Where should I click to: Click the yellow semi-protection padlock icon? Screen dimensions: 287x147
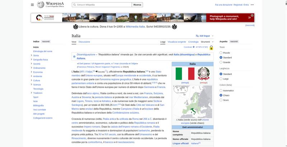pyautogui.click(x=211, y=48)
